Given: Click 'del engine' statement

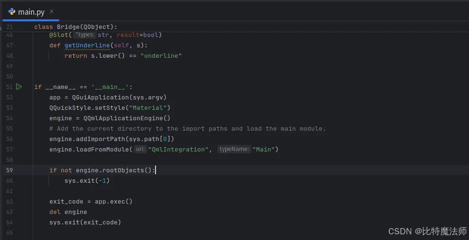Looking at the screenshot, I should point(68,212).
